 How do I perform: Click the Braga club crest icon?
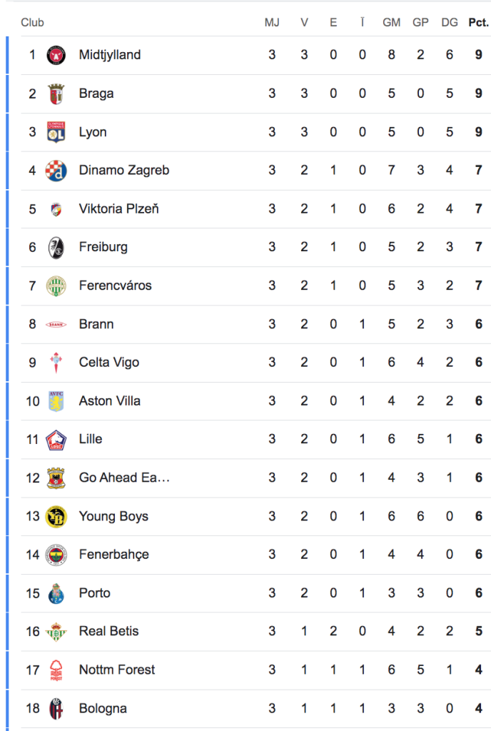click(x=56, y=94)
